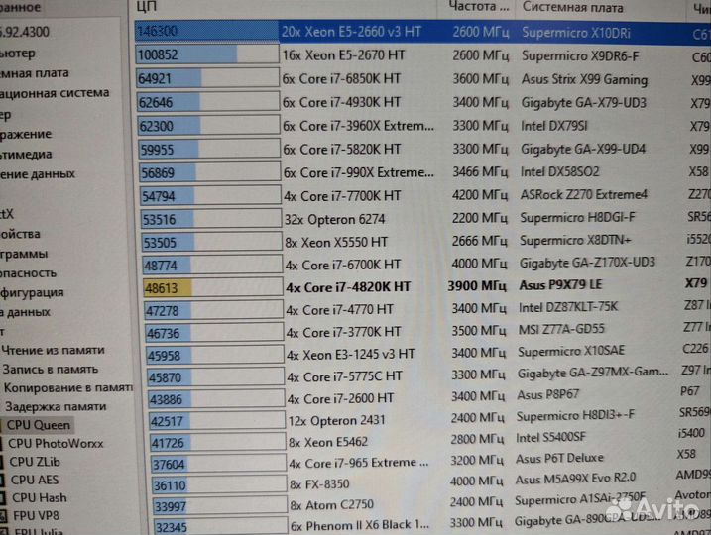Click the 146300 score bar
The image size is (711, 535).
click(x=207, y=32)
